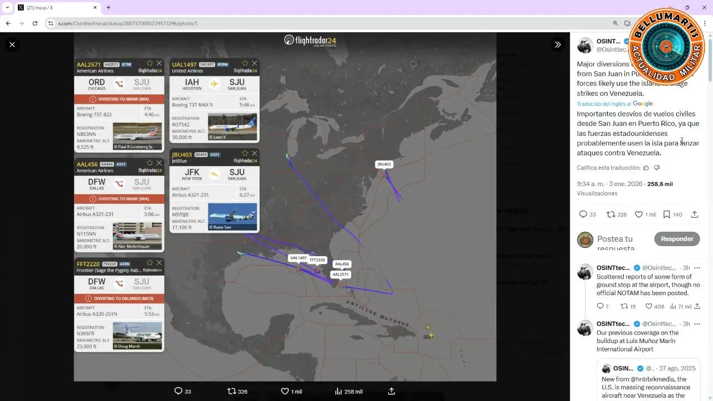View the 258 mil analytics under the photo

point(349,391)
